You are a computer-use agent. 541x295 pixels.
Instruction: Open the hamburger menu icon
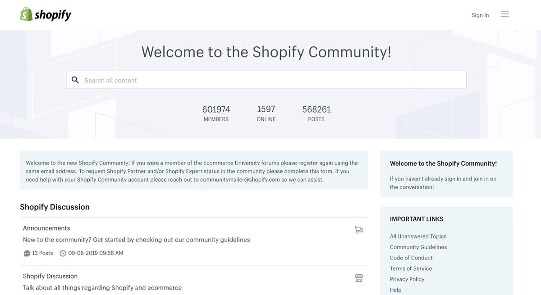point(504,14)
